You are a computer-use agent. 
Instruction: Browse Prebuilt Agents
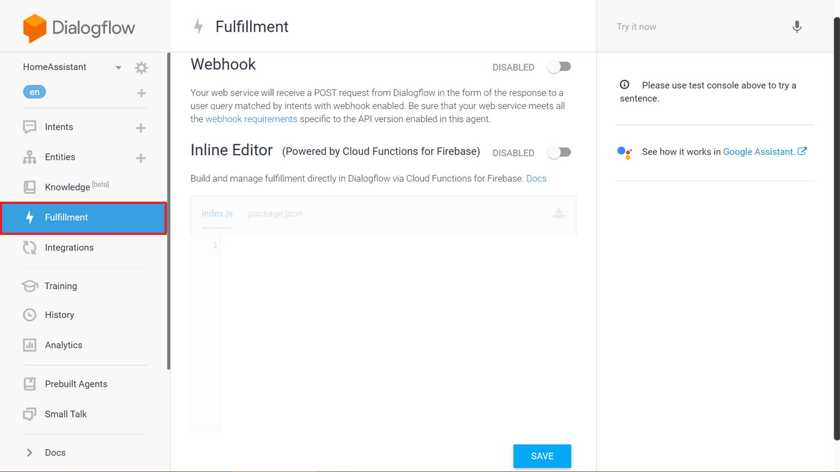76,384
